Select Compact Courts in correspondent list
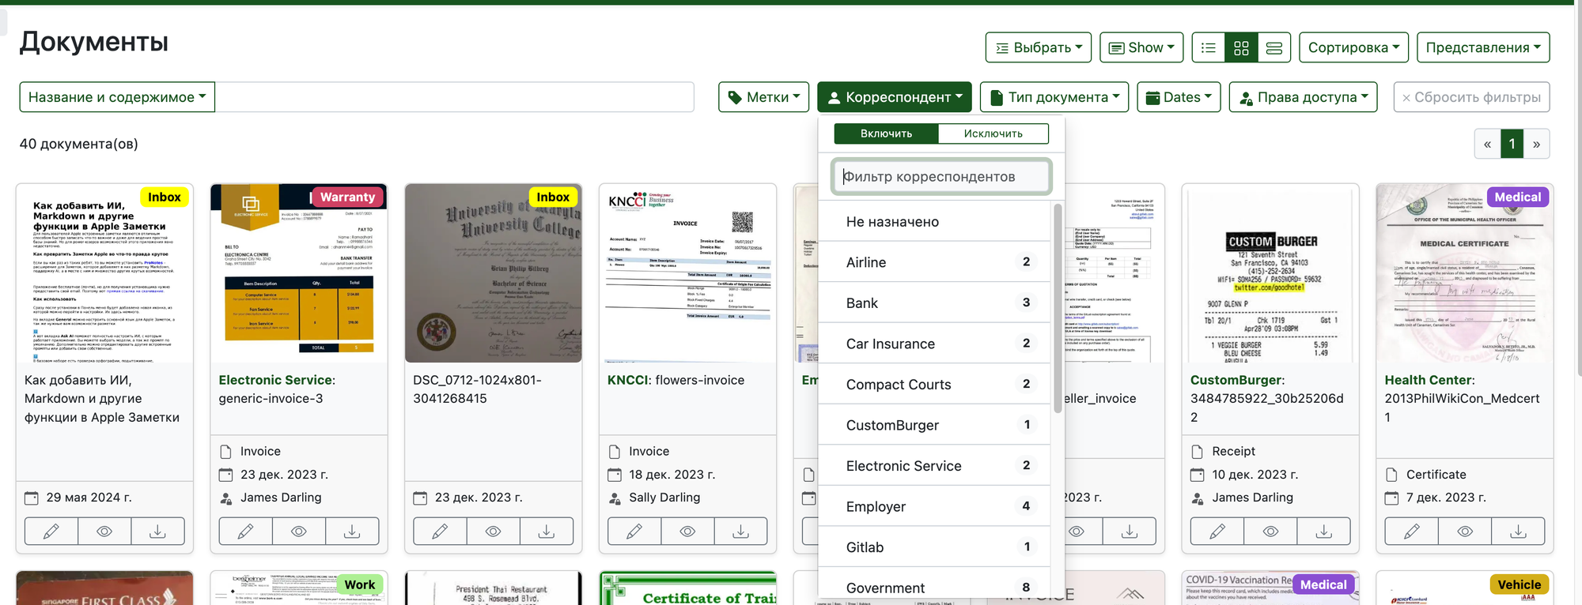 tap(934, 385)
